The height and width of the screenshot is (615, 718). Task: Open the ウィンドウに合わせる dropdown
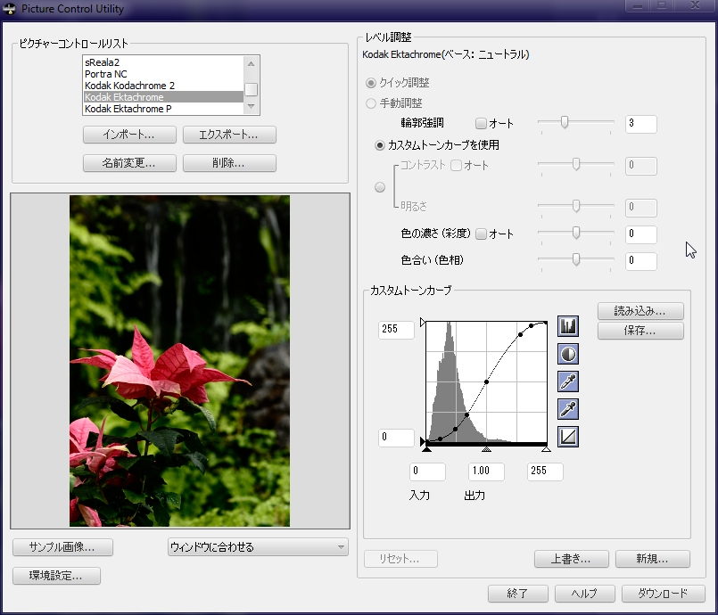(258, 547)
